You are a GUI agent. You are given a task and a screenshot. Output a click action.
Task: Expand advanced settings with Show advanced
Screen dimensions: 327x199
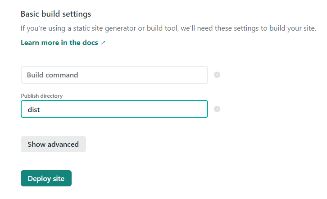(53, 144)
